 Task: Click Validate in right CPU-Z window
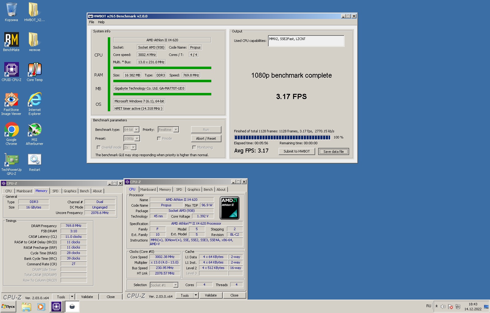coord(211,295)
